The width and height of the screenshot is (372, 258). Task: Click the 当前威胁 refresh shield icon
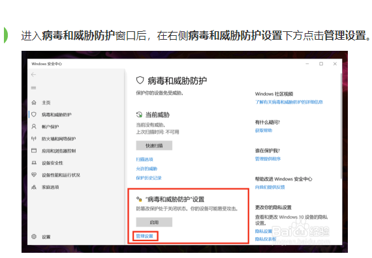[x=139, y=115]
